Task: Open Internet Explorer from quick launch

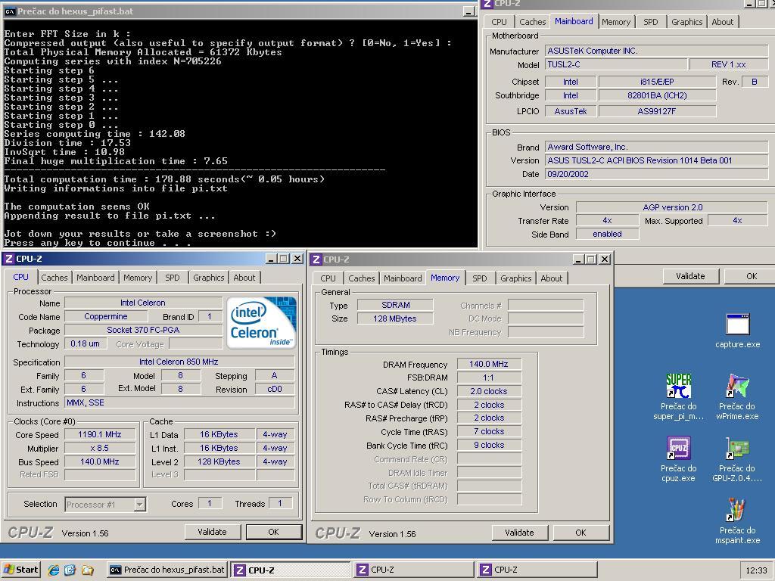Action: coord(54,570)
